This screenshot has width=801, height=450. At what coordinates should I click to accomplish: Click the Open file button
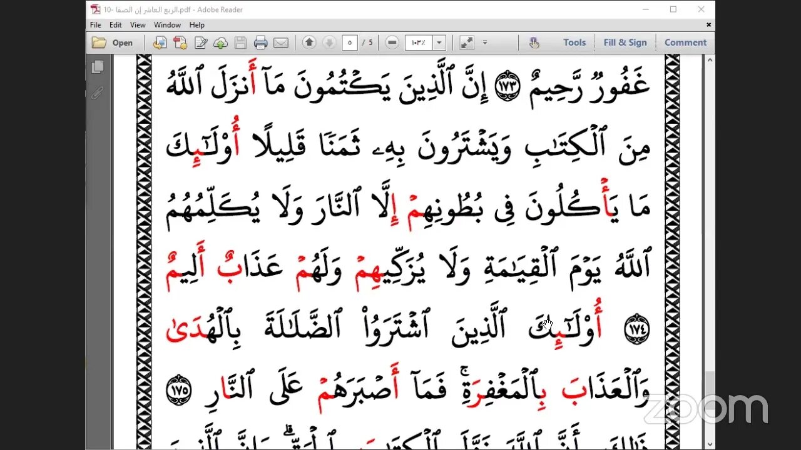click(113, 42)
